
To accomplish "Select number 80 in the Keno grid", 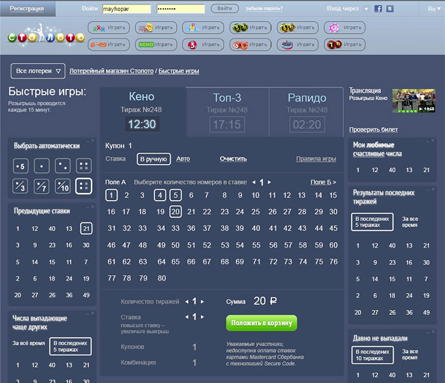I will tap(161, 278).
